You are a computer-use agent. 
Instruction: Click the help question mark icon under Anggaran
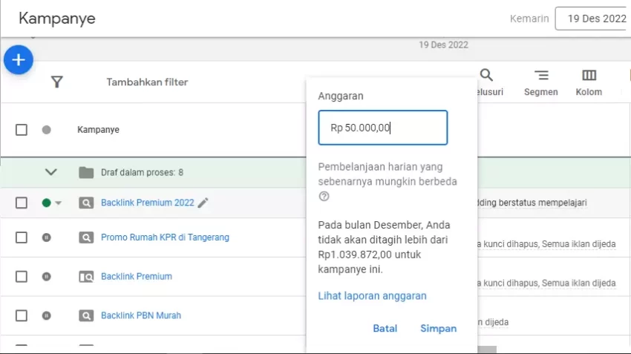point(324,197)
